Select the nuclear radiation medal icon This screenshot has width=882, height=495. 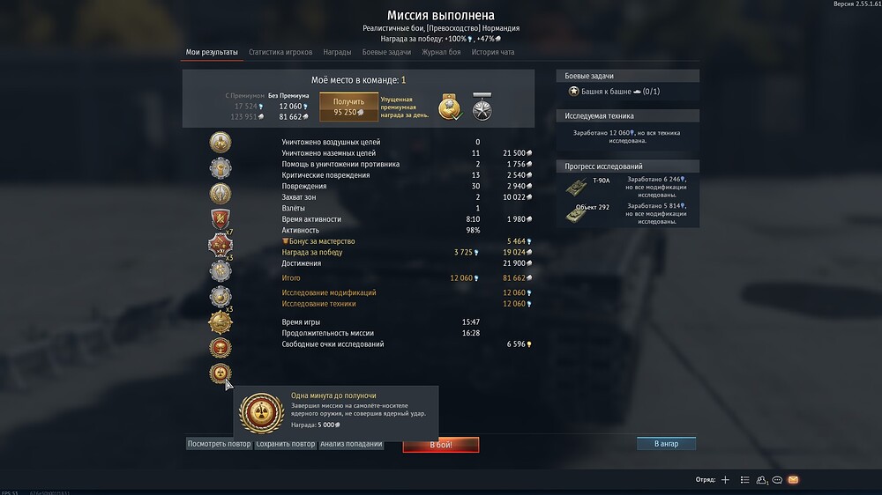220,373
